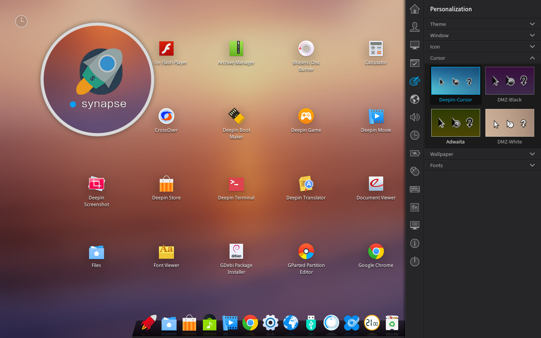Open Sound settings speaker icon

pos(415,117)
